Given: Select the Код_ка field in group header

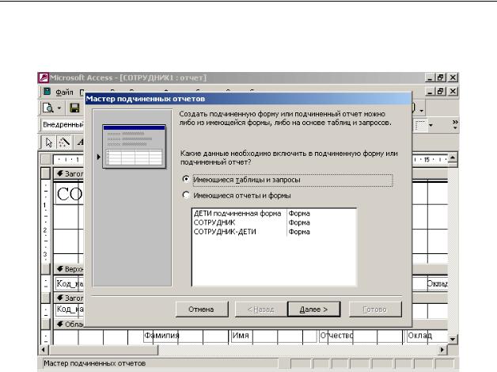Looking at the screenshot, I should pyautogui.click(x=70, y=309).
